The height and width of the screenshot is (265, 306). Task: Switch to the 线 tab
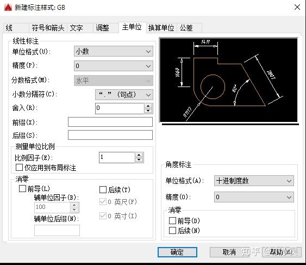pyautogui.click(x=16, y=28)
